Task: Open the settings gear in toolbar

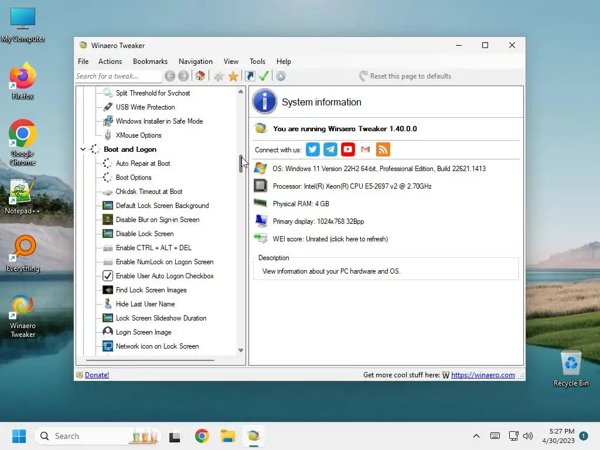Action: pos(281,76)
